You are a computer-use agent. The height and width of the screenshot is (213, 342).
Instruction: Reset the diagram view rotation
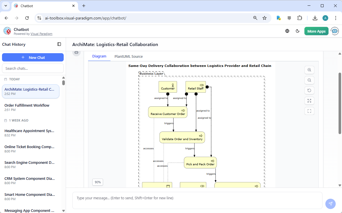(309, 90)
